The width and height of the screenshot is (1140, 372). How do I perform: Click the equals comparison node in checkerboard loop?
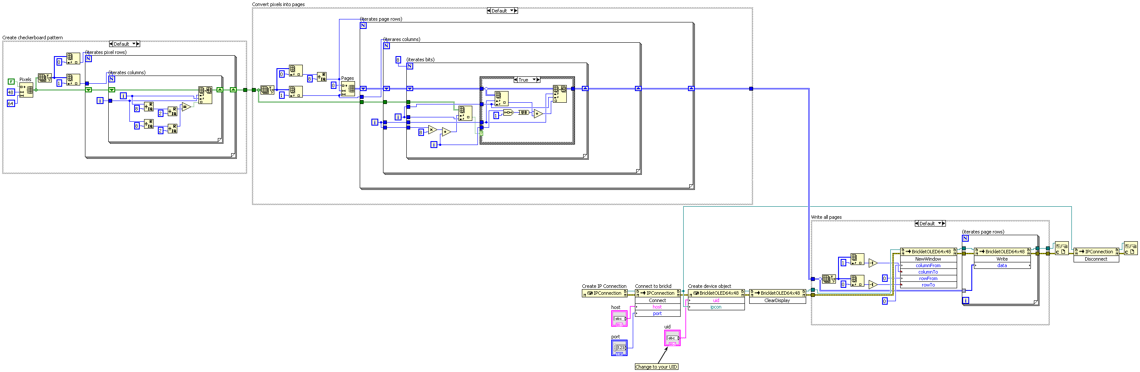coord(186,107)
